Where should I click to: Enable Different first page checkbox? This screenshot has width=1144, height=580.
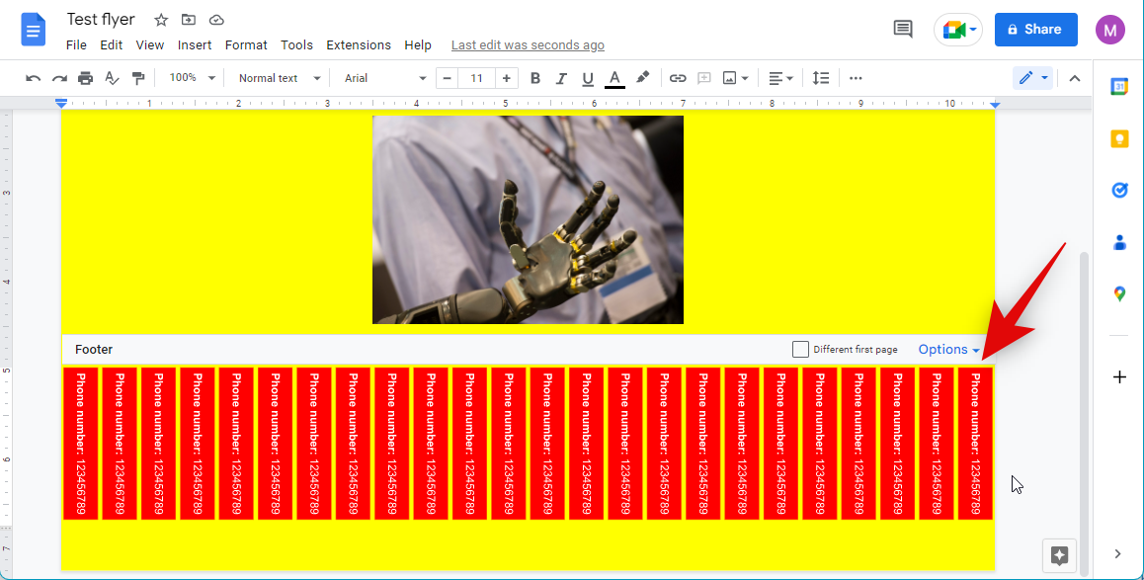coord(800,350)
